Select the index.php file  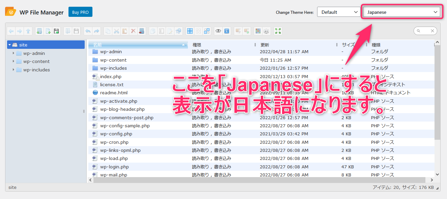click(261, 76)
